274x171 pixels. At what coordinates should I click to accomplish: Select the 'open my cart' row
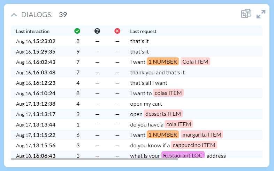pyautogui.click(x=146, y=104)
